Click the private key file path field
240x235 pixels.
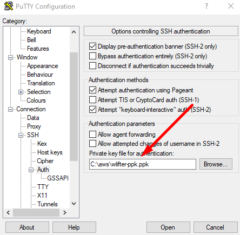pyautogui.click(x=143, y=164)
